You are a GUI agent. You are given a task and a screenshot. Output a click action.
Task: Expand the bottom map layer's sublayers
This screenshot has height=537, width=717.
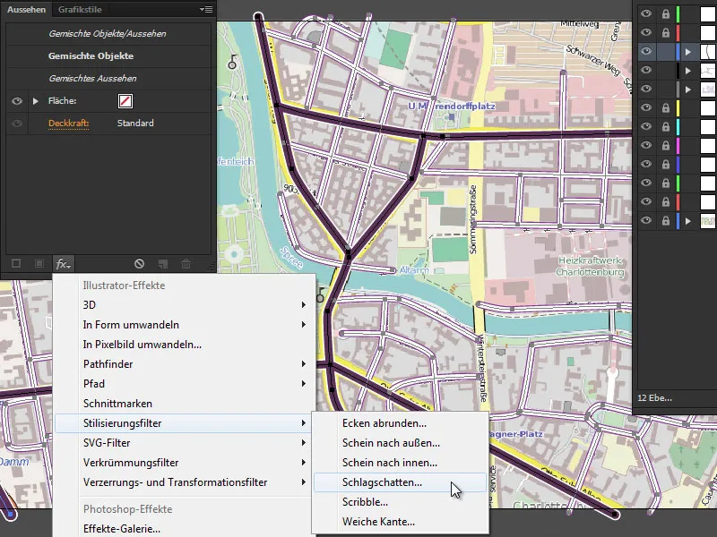coord(688,220)
